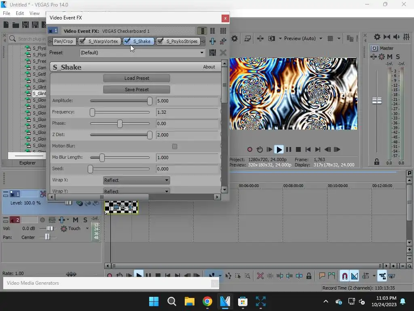Image resolution: width=414 pixels, height=311 pixels.
Task: Open auto ripple dropdown arrow
Action: (374, 276)
